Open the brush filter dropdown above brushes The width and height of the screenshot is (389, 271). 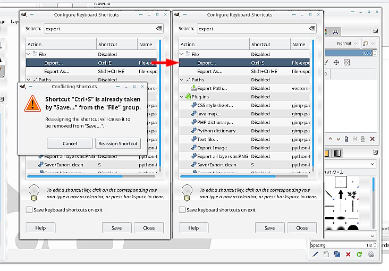(351, 164)
